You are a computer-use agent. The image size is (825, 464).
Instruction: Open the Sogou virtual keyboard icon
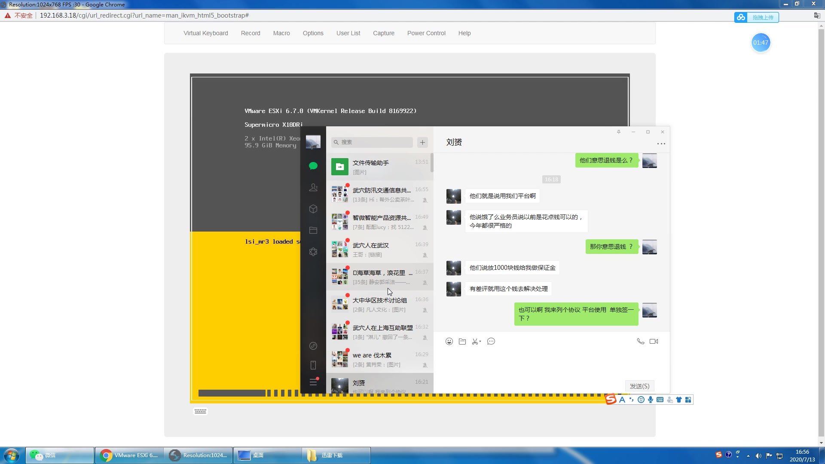coord(660,400)
